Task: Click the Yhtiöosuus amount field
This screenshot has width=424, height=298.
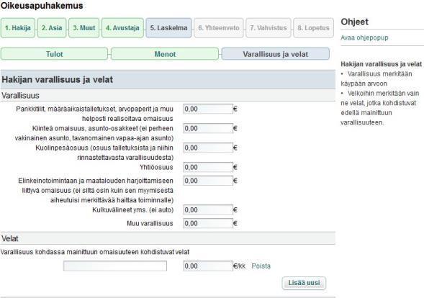Action: click(x=208, y=168)
